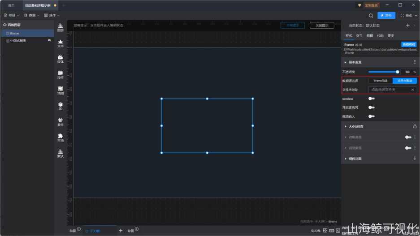Switch to the 交互 interaction tab
420x236 pixels.
click(359, 35)
